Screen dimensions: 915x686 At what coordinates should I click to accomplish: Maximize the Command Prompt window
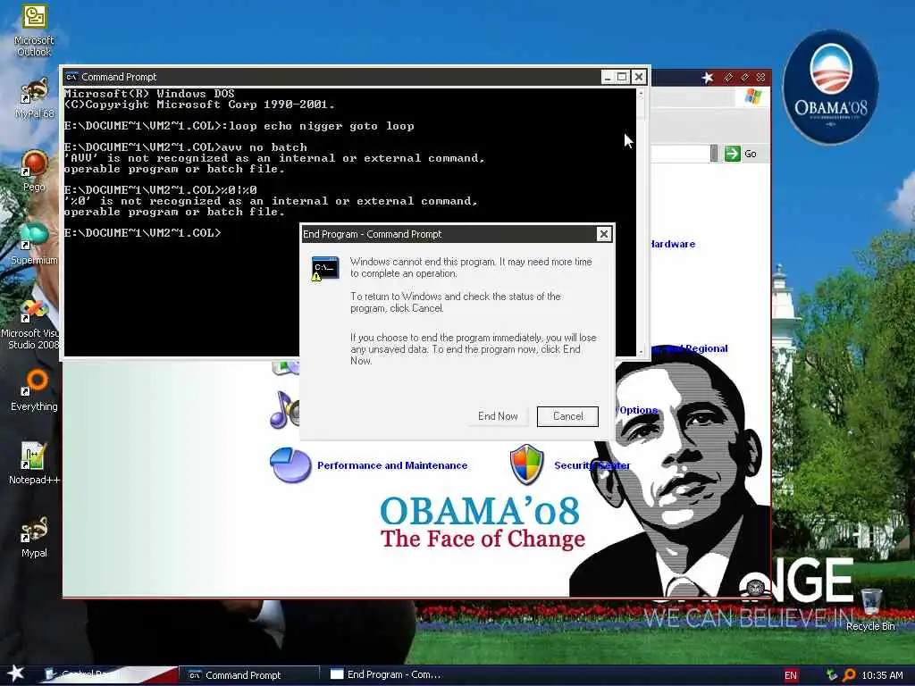(x=623, y=77)
